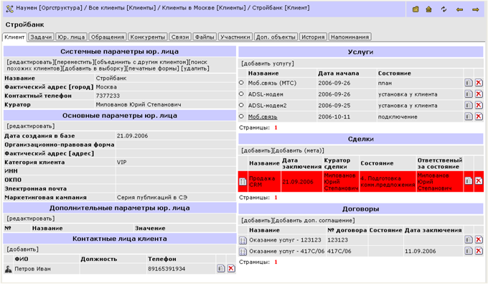Image resolution: width=488 pixels, height=284 pixels.
Task: Click [редактировать] under Системные параметры
Action: pos(30,62)
